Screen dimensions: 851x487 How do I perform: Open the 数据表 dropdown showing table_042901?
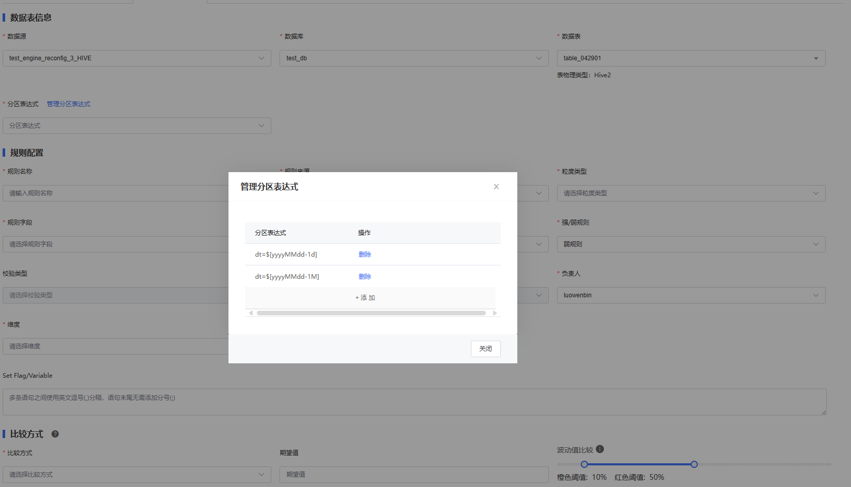coord(691,58)
